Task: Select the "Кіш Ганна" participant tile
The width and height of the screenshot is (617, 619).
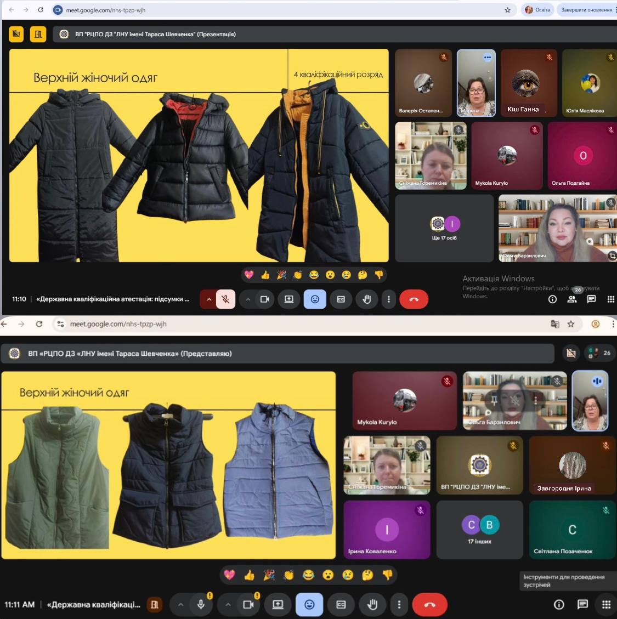Action: click(529, 83)
